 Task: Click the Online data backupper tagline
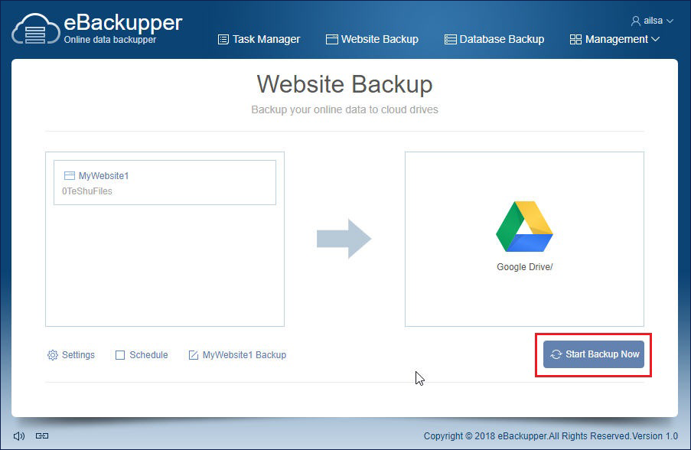pyautogui.click(x=109, y=39)
